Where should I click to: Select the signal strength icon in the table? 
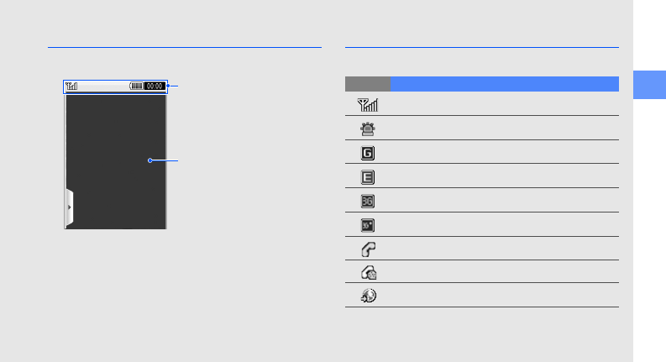tap(368, 106)
